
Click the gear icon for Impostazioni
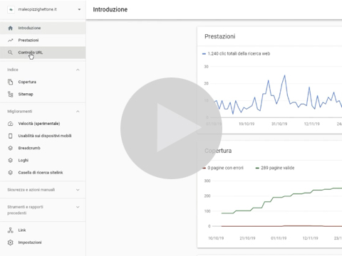pos(10,242)
